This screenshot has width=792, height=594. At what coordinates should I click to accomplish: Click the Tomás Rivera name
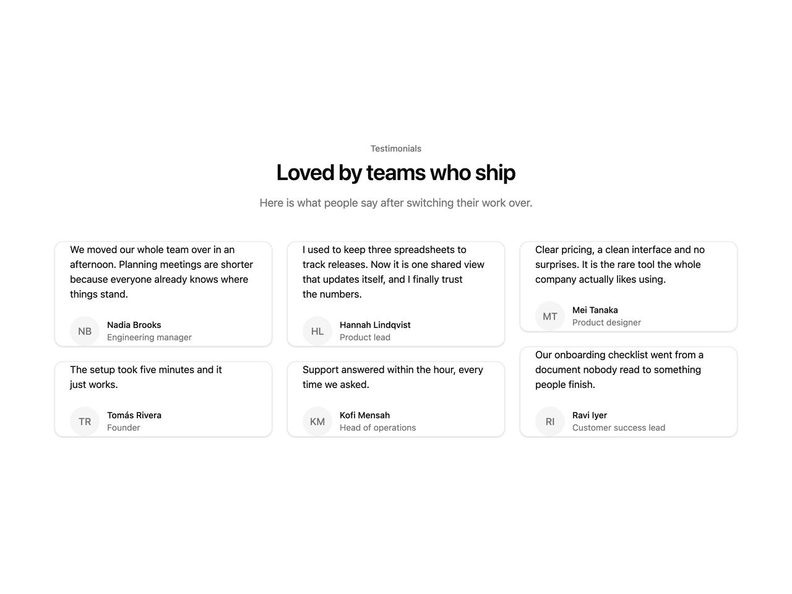134,415
